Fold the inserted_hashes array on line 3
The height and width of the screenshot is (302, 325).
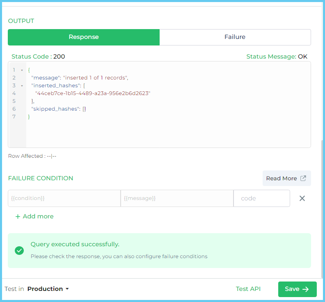22,86
